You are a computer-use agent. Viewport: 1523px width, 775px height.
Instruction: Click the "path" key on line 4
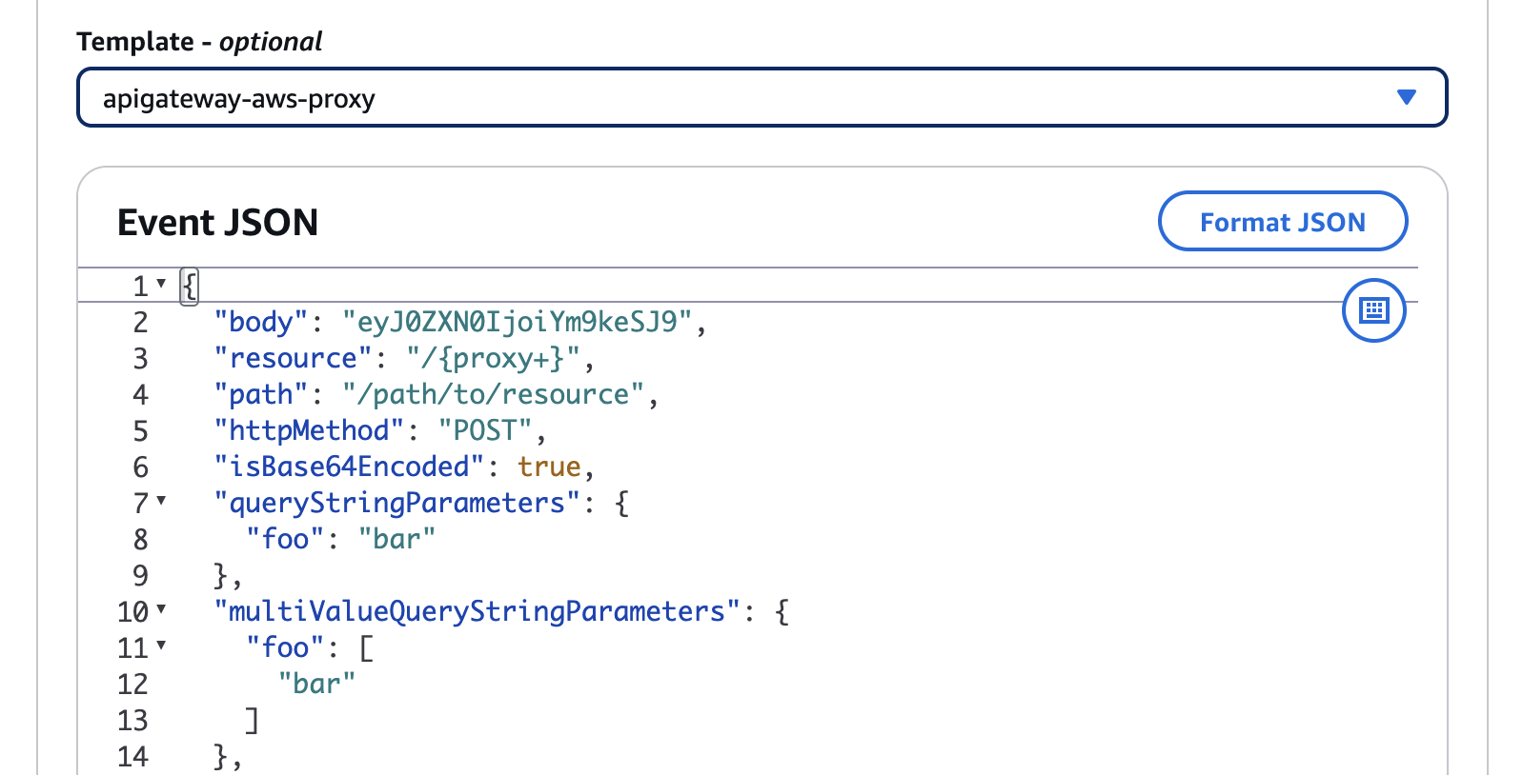pos(261,394)
